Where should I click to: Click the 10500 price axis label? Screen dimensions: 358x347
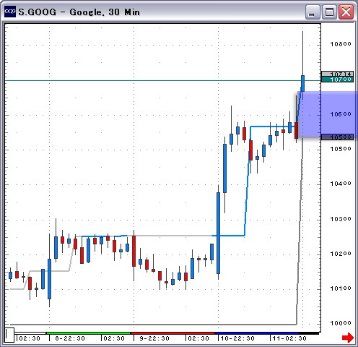pos(341,149)
